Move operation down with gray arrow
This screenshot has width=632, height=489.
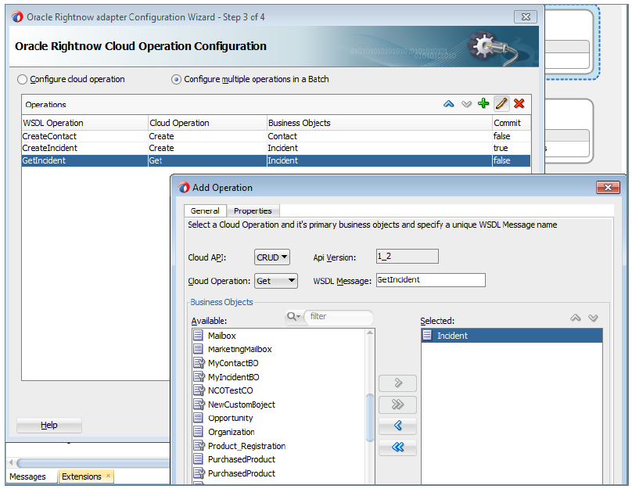(466, 104)
